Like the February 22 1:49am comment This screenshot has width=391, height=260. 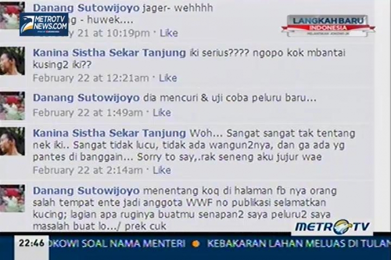pyautogui.click(x=162, y=113)
